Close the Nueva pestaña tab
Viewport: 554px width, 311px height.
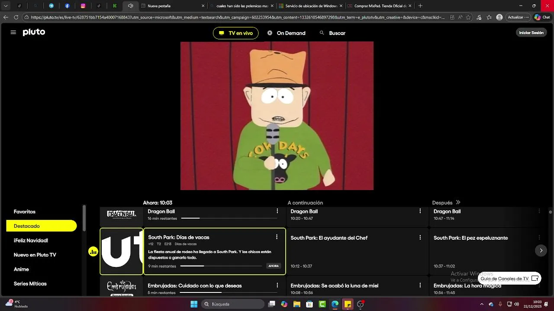coord(203,6)
